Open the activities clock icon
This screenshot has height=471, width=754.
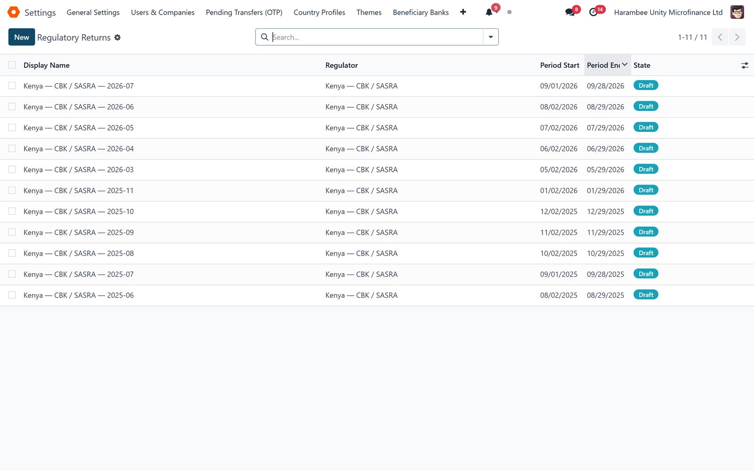click(x=594, y=12)
